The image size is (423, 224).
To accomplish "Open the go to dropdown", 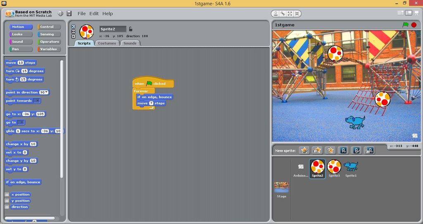I will pos(21,123).
